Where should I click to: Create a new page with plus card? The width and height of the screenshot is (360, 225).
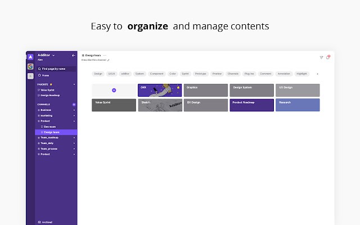coord(114,90)
